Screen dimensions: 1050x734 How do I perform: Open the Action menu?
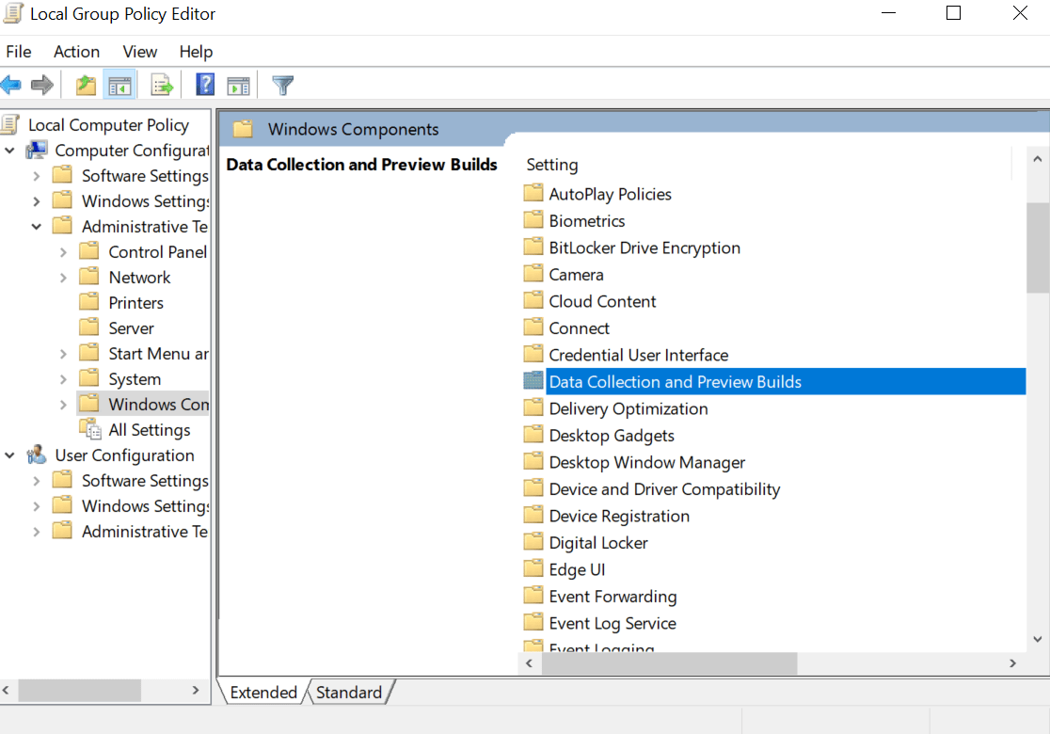[x=76, y=52]
